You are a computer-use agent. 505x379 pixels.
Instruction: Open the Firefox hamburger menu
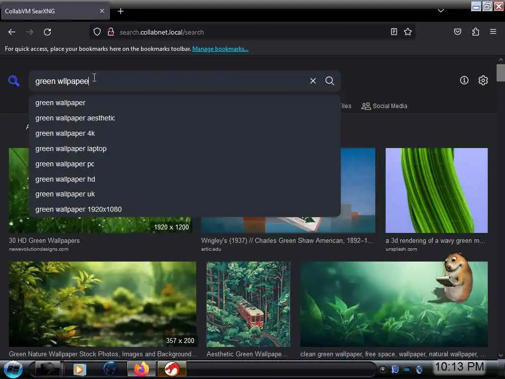click(x=493, y=32)
